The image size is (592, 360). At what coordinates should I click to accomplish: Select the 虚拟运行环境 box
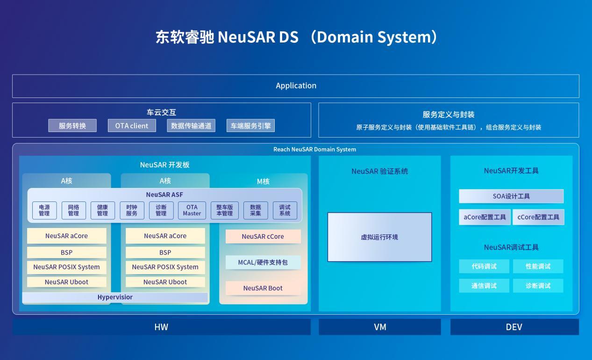click(379, 237)
